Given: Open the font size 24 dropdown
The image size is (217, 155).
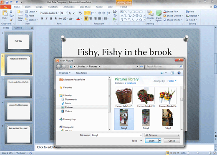Looking at the screenshot, I should point(66,13).
